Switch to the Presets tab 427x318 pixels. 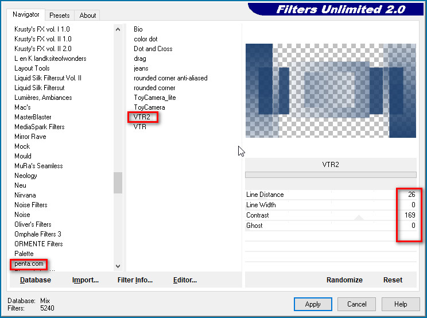point(59,15)
